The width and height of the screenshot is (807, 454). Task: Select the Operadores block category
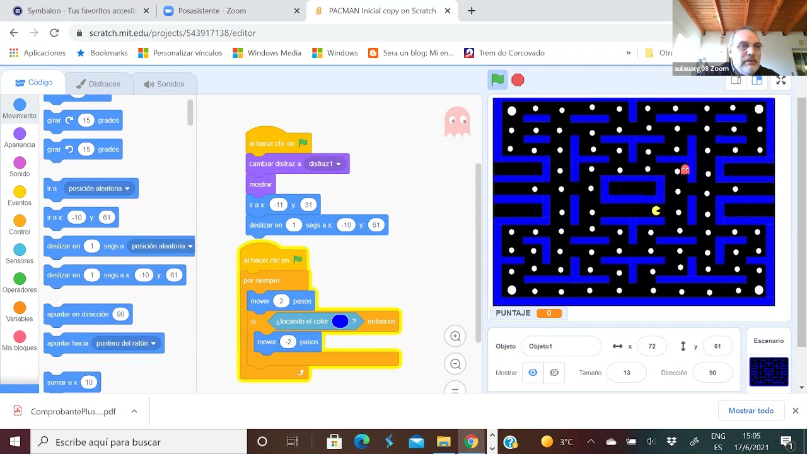click(x=20, y=283)
